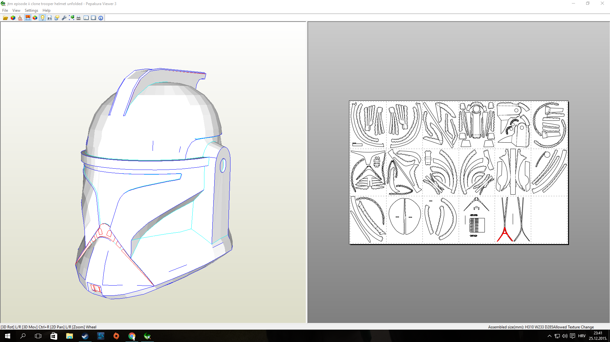Click the striped rectangular piece in pattern
Image resolution: width=610 pixels, height=342 pixels.
coord(477,225)
